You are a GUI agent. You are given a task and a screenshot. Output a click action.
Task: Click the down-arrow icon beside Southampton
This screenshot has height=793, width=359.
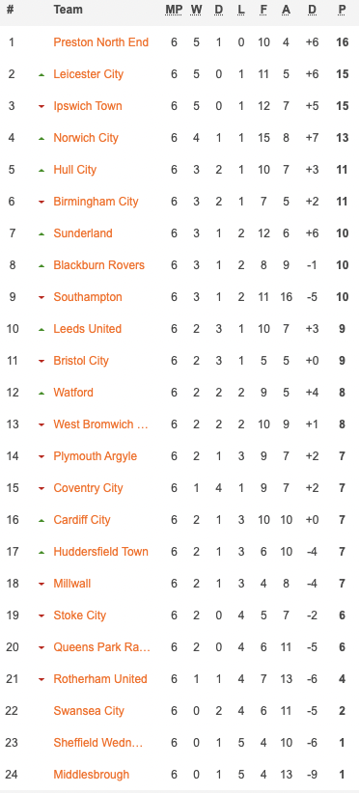click(x=41, y=297)
